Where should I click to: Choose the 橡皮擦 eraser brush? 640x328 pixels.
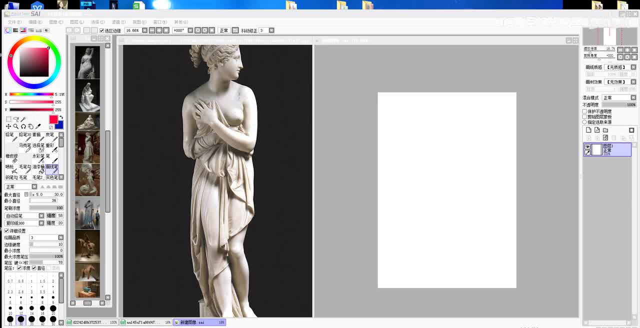click(11, 158)
